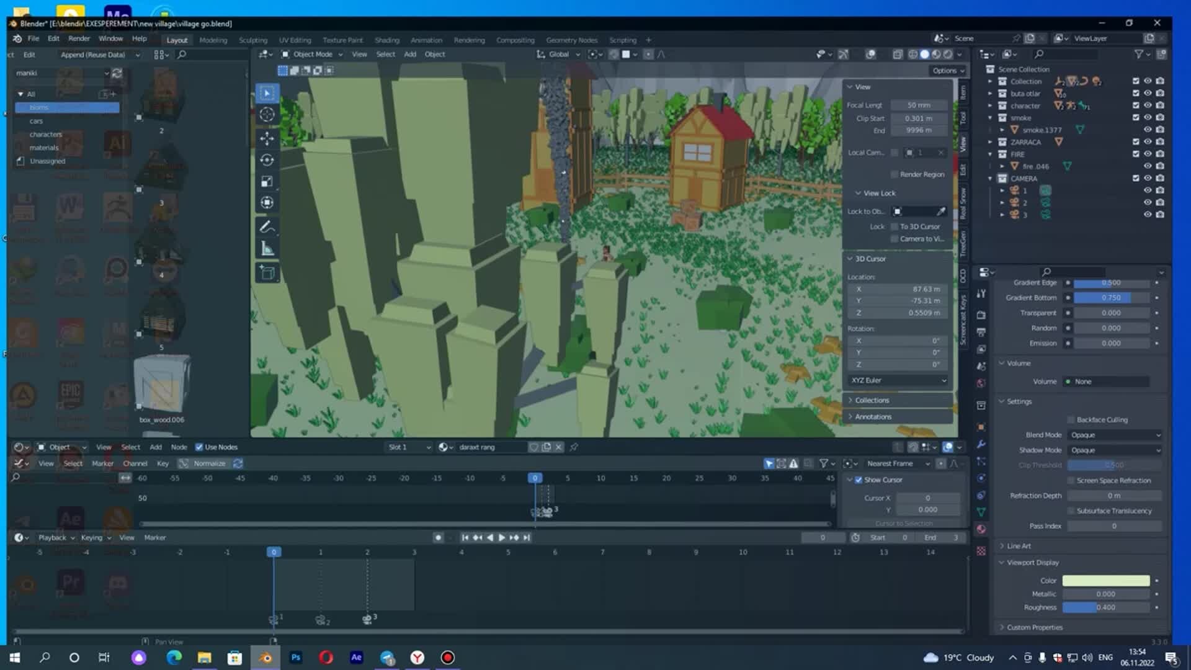
Task: Switch to the Shading workspace tab
Action: [x=386, y=40]
